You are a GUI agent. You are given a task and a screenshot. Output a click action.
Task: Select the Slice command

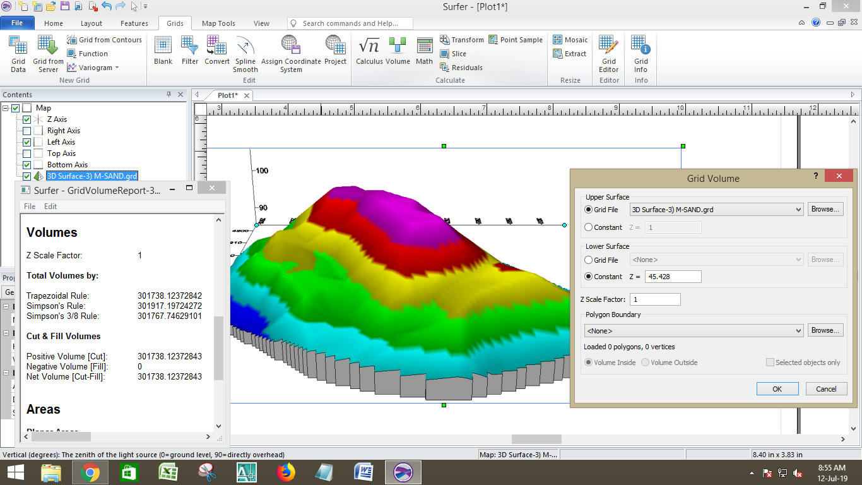pos(453,54)
